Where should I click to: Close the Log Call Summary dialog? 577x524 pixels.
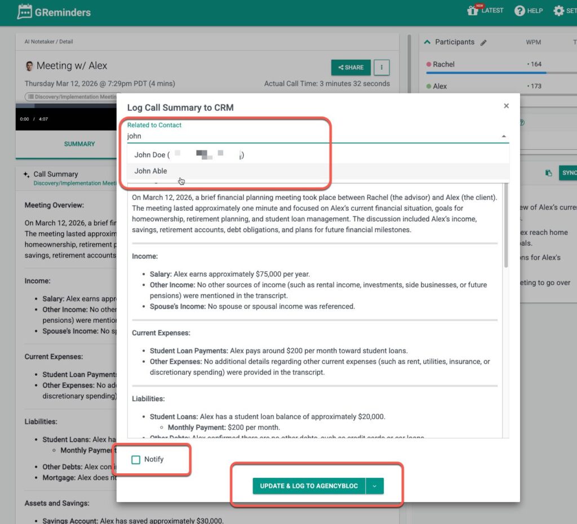point(506,106)
